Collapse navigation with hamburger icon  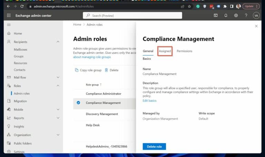pos(9,25)
